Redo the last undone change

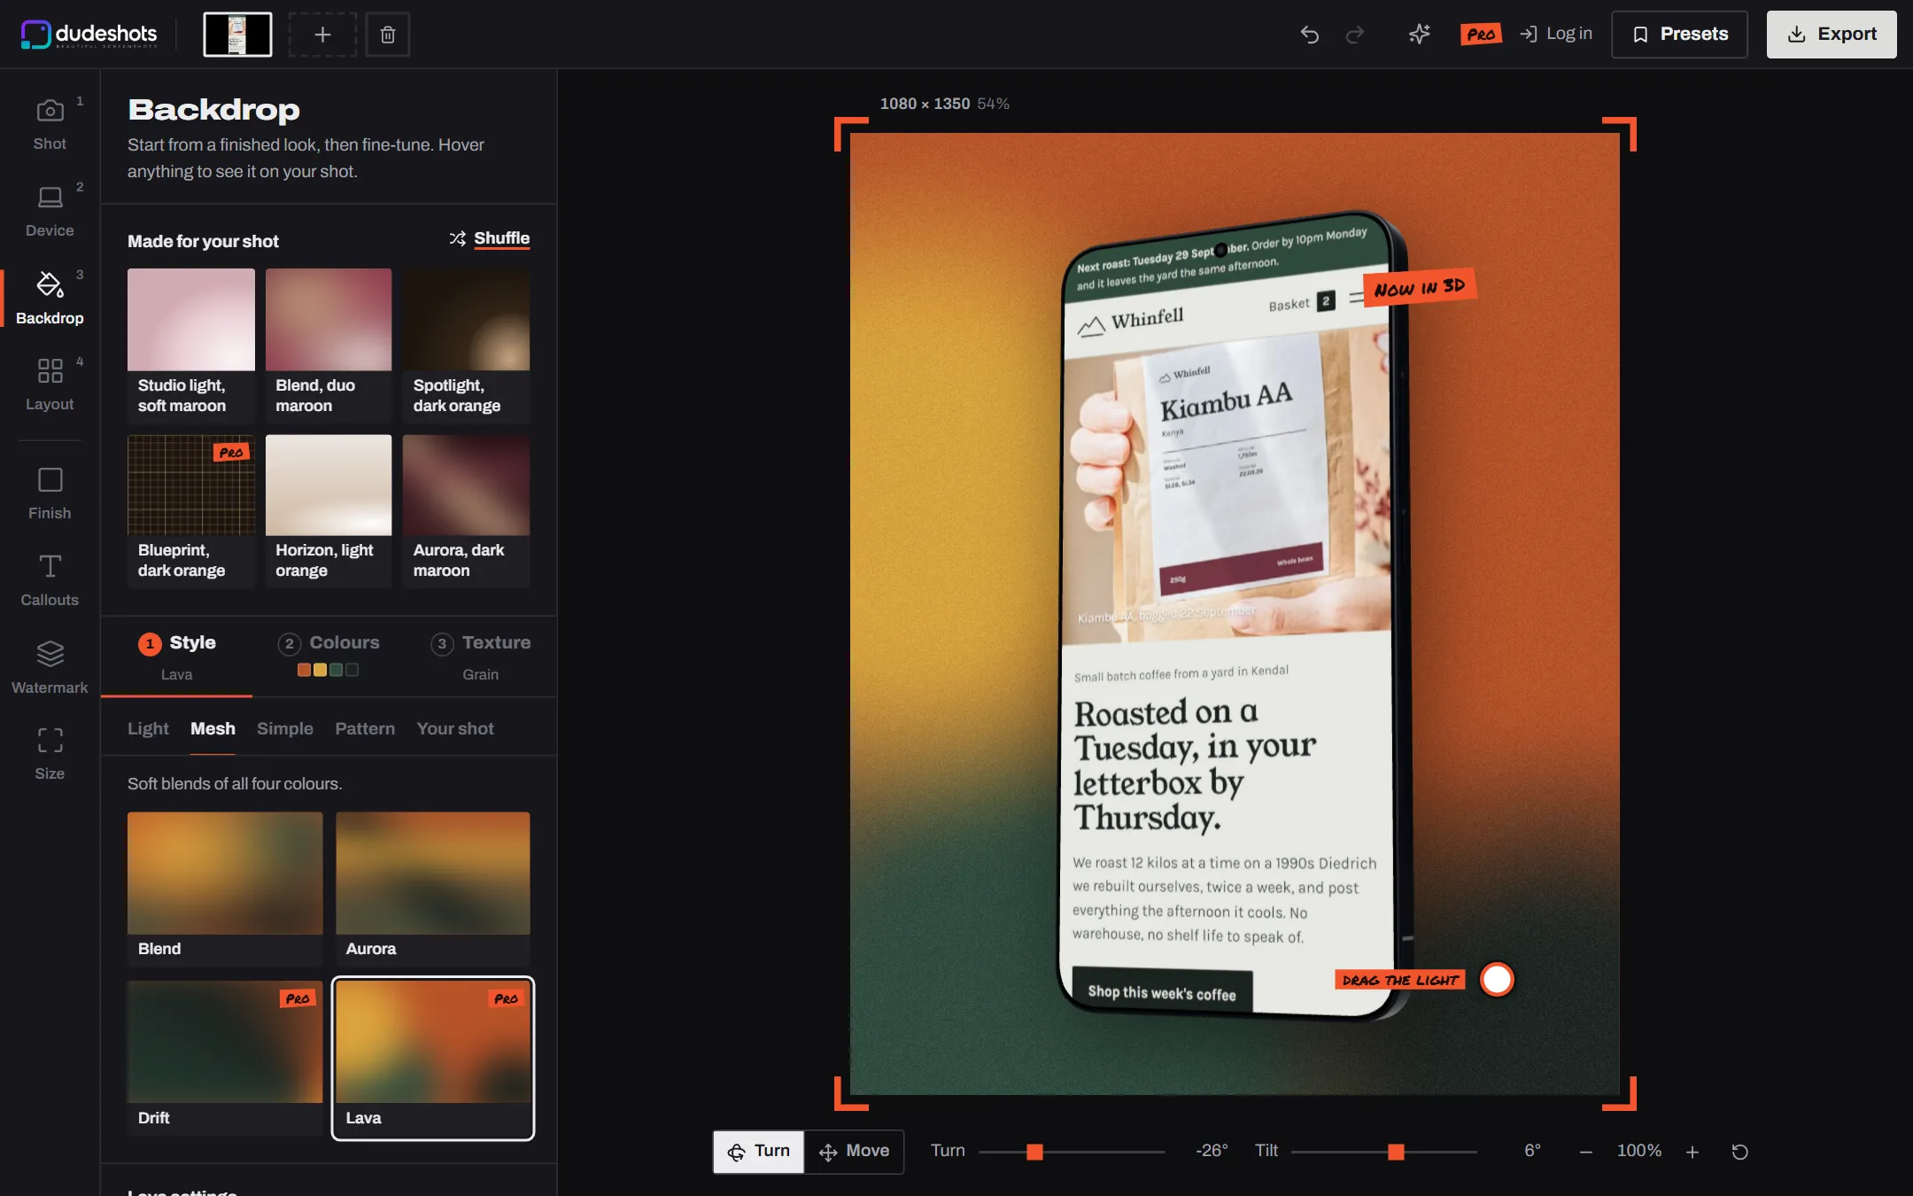1355,35
